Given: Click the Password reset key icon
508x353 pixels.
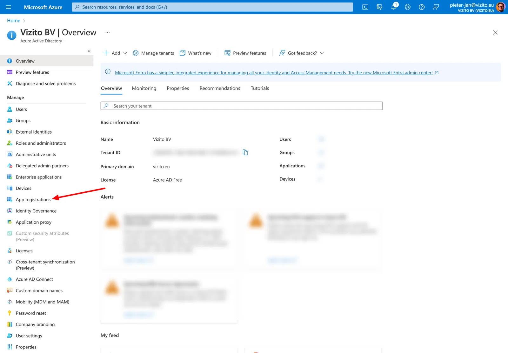Looking at the screenshot, I should pos(10,313).
